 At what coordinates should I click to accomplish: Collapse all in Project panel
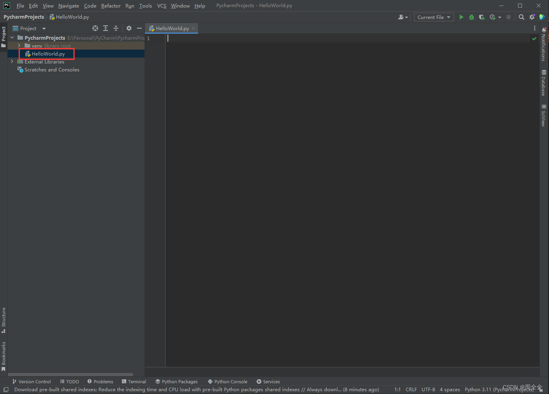pos(116,28)
